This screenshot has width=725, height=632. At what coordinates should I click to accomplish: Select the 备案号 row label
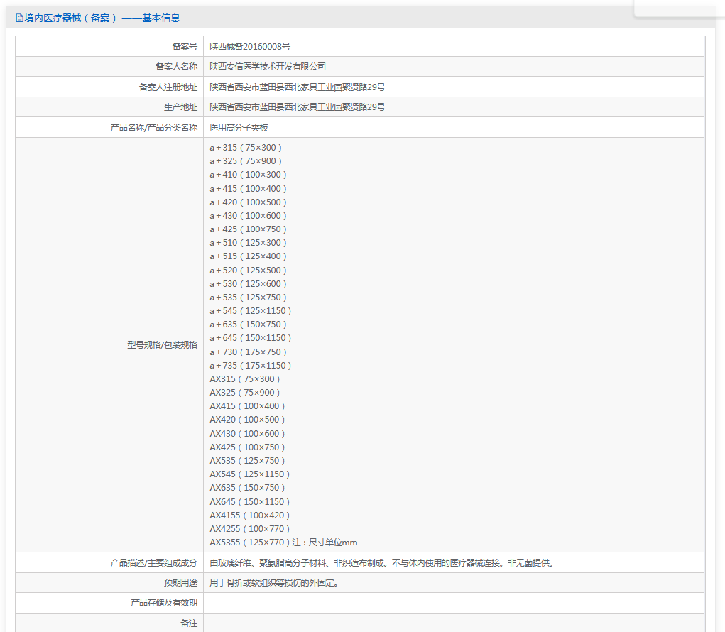(185, 47)
